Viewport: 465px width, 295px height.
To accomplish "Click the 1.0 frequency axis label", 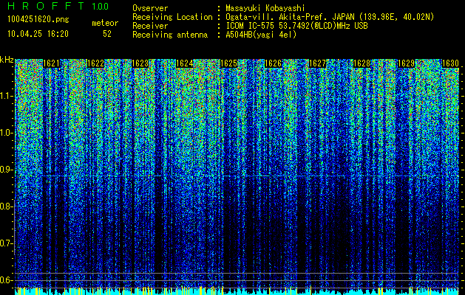I will (7, 133).
